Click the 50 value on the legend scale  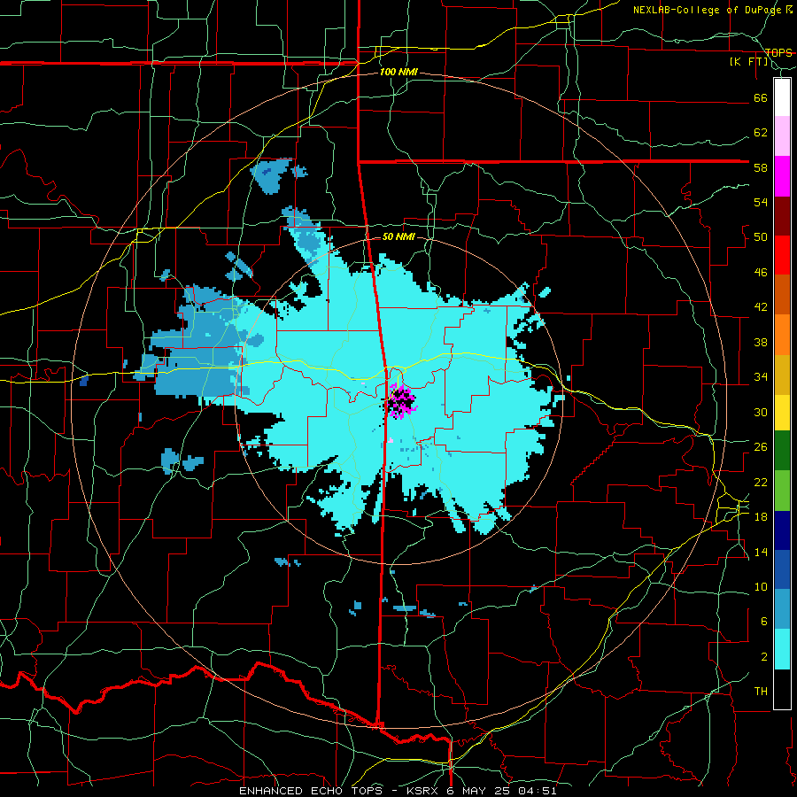coord(761,237)
